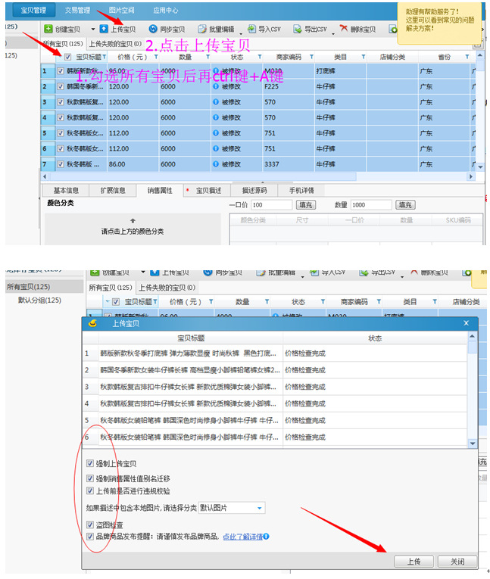Viewport: 490px width, 579px height.
Task: Click 关闭 button in dialog
Action: click(x=457, y=562)
